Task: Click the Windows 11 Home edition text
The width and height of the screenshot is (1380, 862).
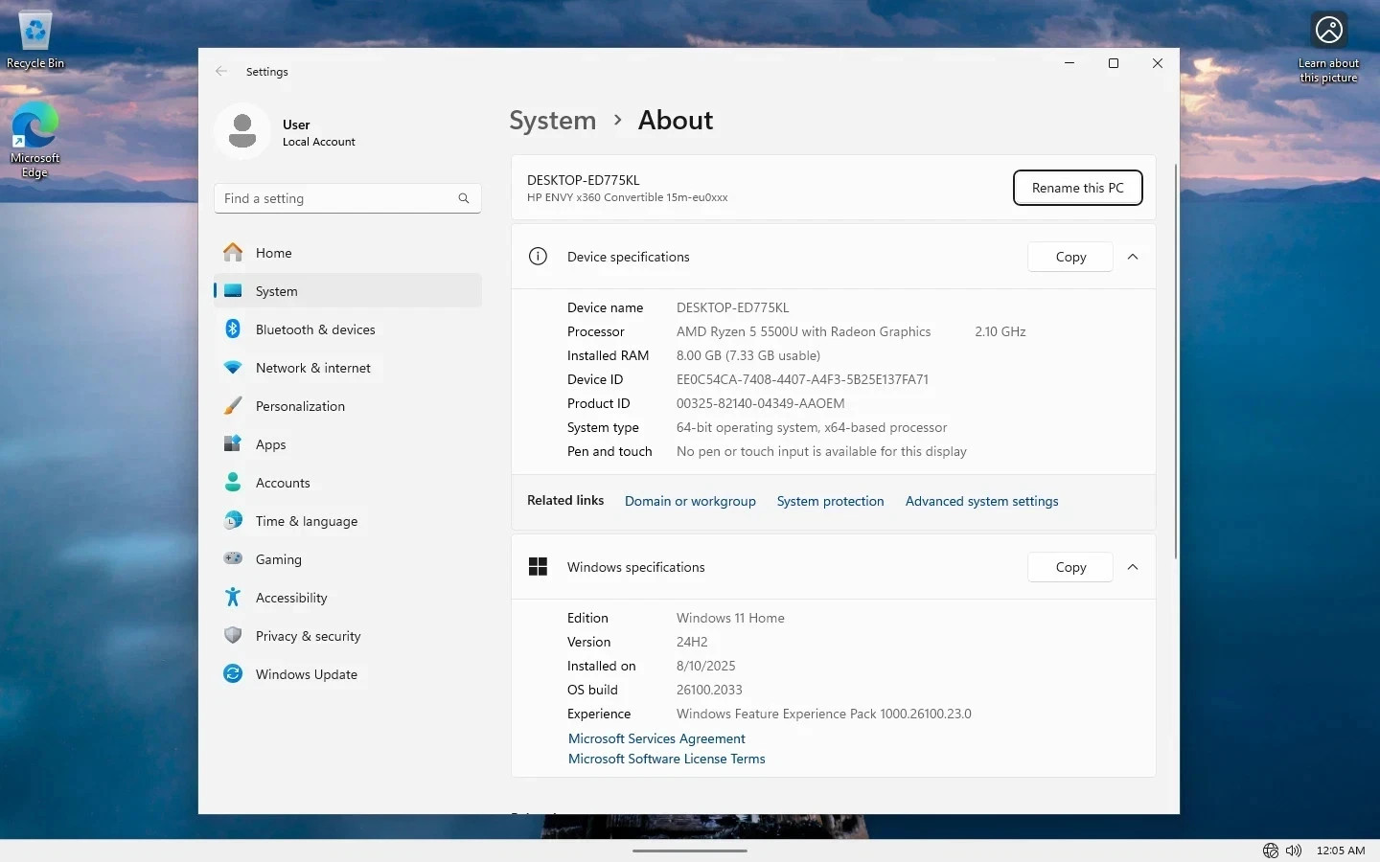Action: pyautogui.click(x=730, y=618)
